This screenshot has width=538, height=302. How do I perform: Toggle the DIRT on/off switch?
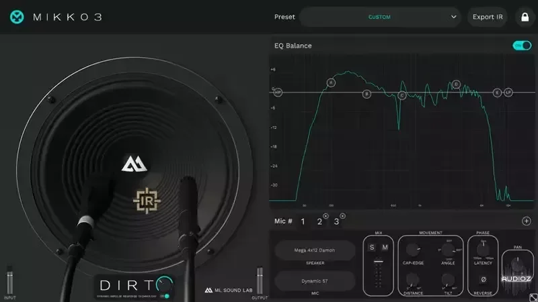click(165, 296)
